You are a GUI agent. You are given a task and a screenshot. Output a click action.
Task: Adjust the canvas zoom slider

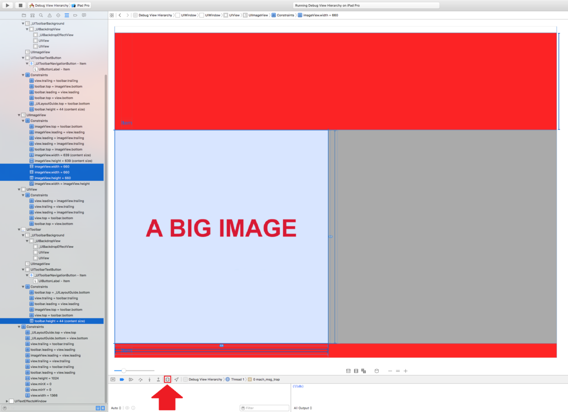(x=124, y=371)
